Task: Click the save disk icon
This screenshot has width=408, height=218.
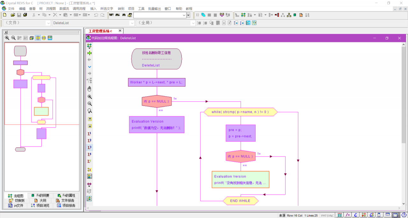Action: [19, 15]
